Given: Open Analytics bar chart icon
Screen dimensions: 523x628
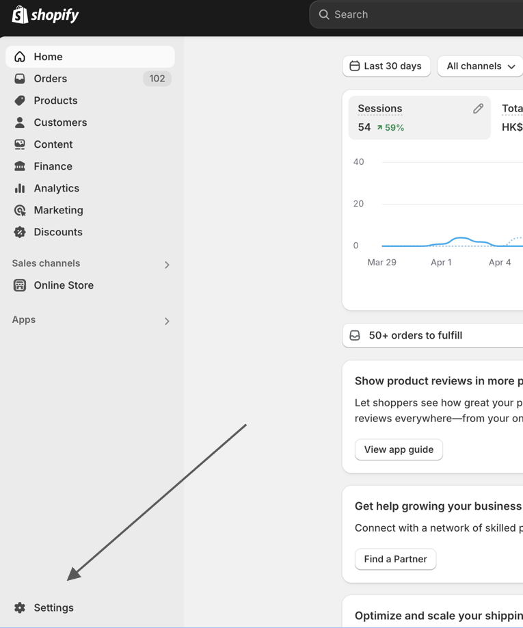Looking at the screenshot, I should tap(20, 188).
